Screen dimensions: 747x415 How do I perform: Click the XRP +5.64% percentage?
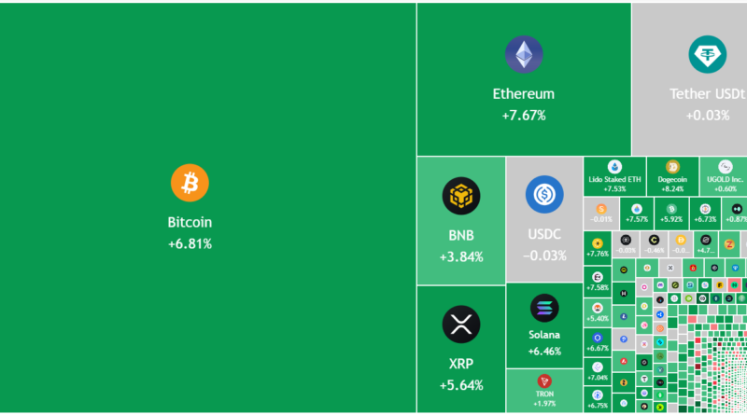point(461,384)
